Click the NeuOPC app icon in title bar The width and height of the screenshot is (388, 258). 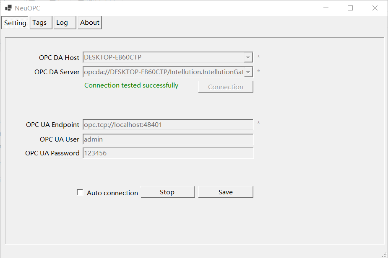[x=8, y=8]
